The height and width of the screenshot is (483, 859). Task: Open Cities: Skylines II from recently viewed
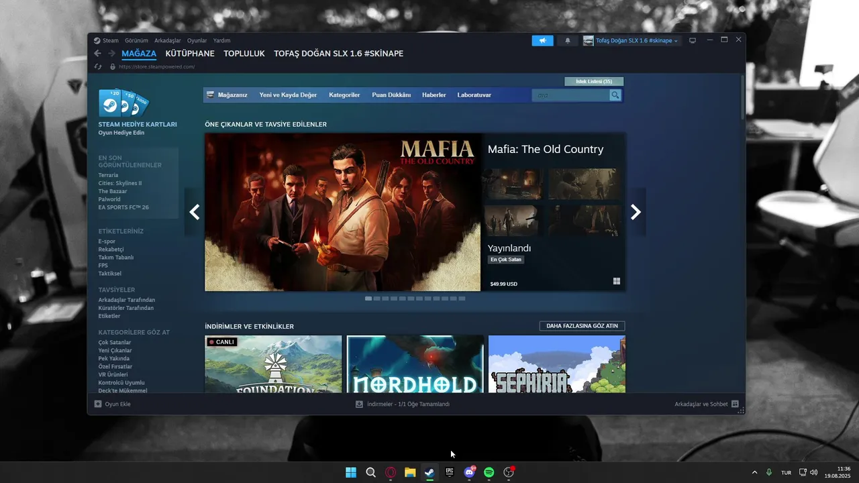120,183
